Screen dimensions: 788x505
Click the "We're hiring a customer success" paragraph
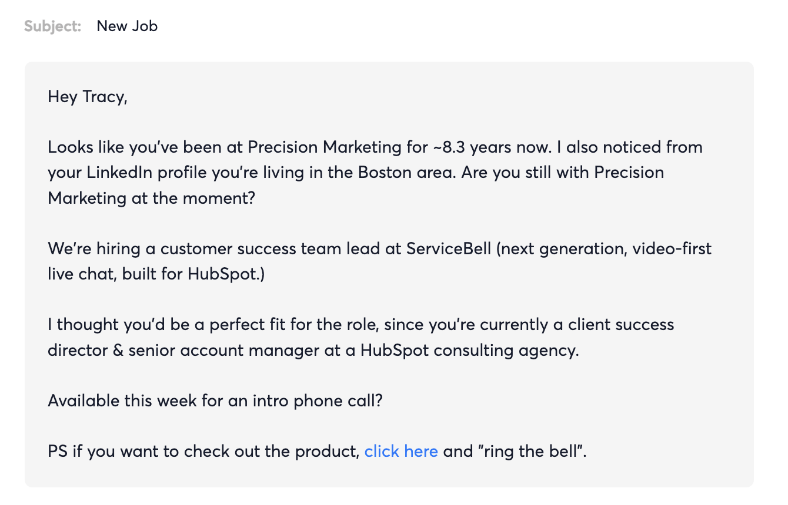[380, 261]
